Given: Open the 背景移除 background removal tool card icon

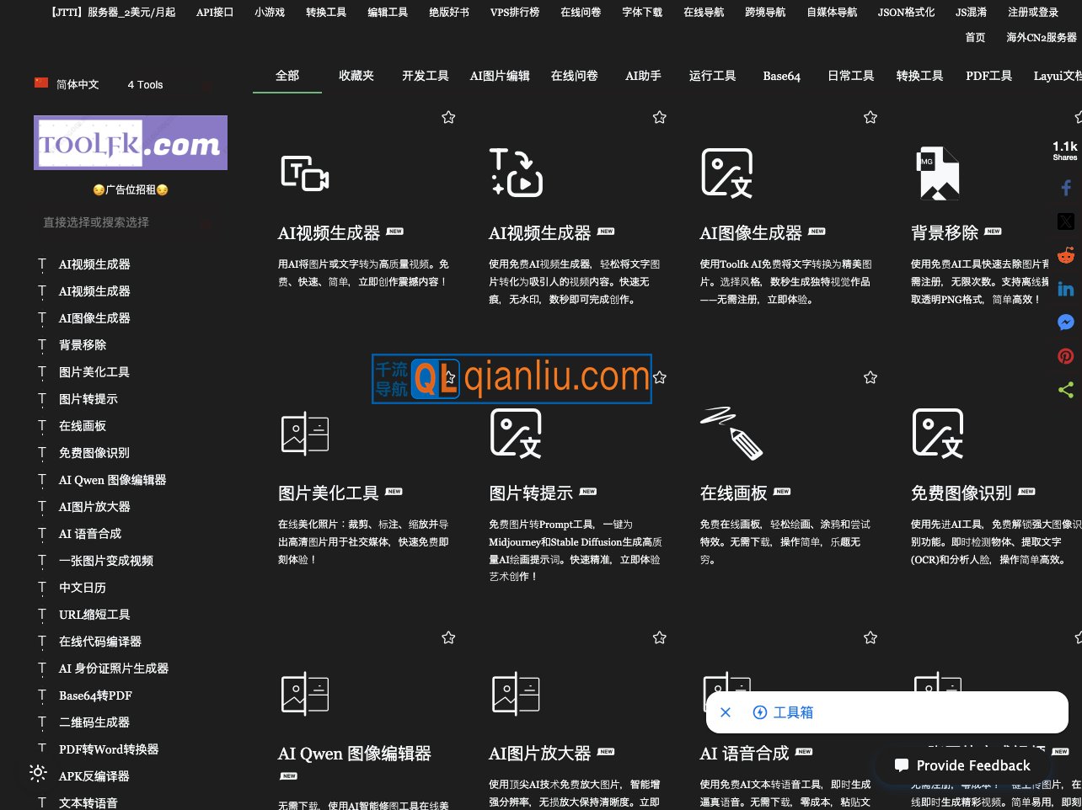Looking at the screenshot, I should click(938, 173).
